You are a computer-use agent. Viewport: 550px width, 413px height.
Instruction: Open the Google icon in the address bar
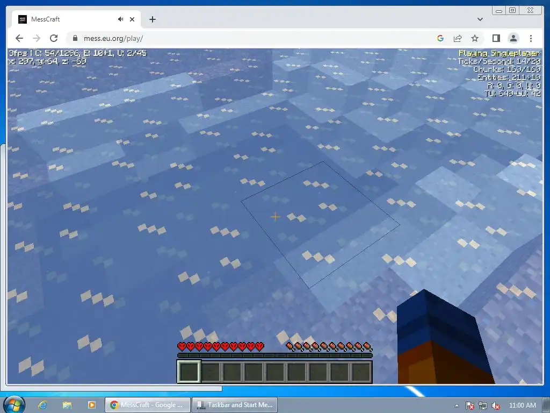click(x=440, y=38)
